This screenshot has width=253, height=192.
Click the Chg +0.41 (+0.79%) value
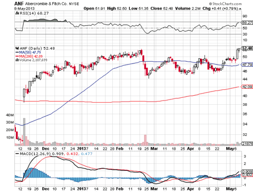(x=220, y=8)
